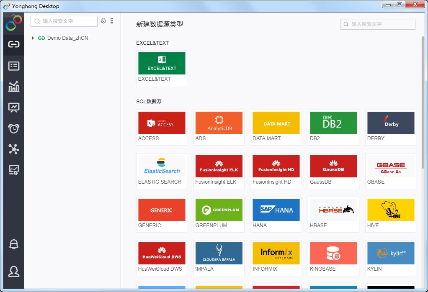Image resolution: width=428 pixels, height=292 pixels.
Task: Choose the DATA MART tile
Action: 276,127
